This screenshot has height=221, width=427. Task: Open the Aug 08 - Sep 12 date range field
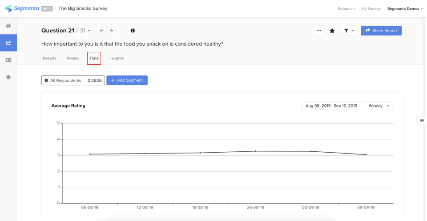pyautogui.click(x=332, y=106)
